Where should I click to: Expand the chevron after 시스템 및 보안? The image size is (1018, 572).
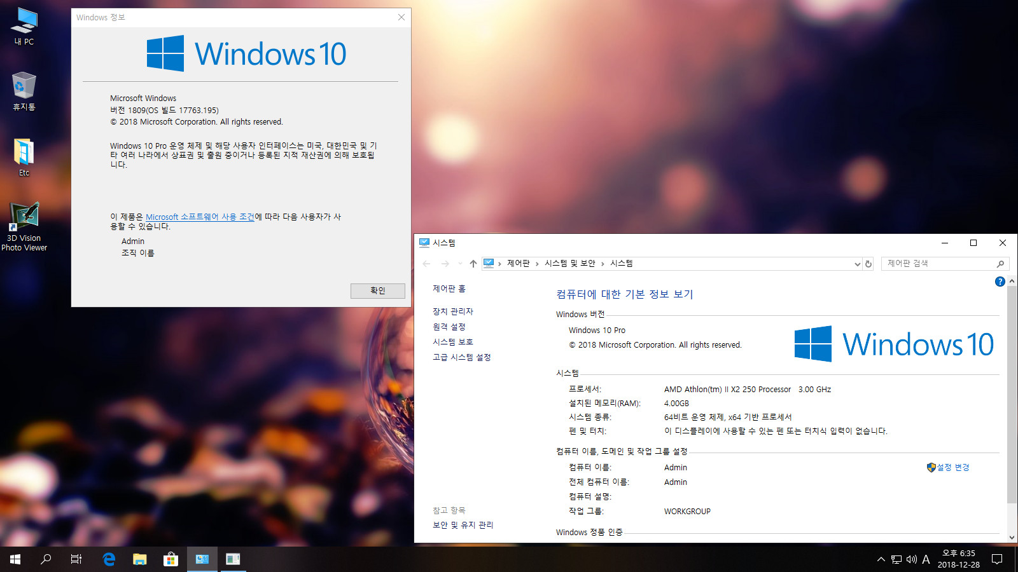click(603, 264)
